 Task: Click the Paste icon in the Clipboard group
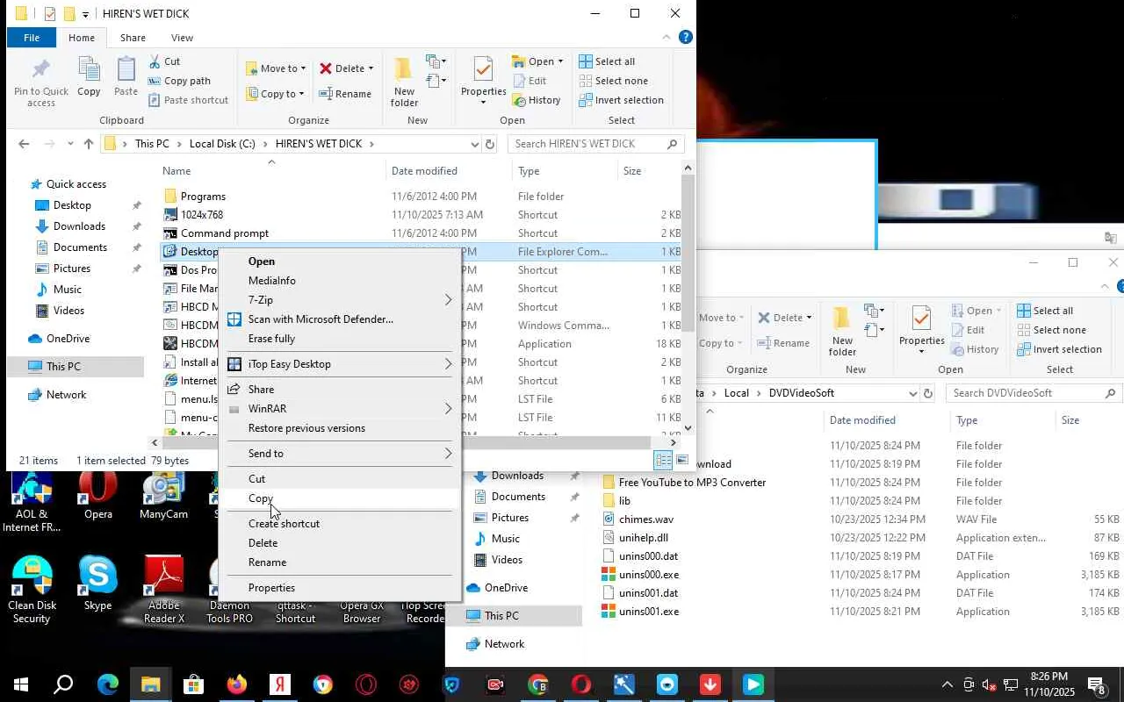pyautogui.click(x=126, y=76)
